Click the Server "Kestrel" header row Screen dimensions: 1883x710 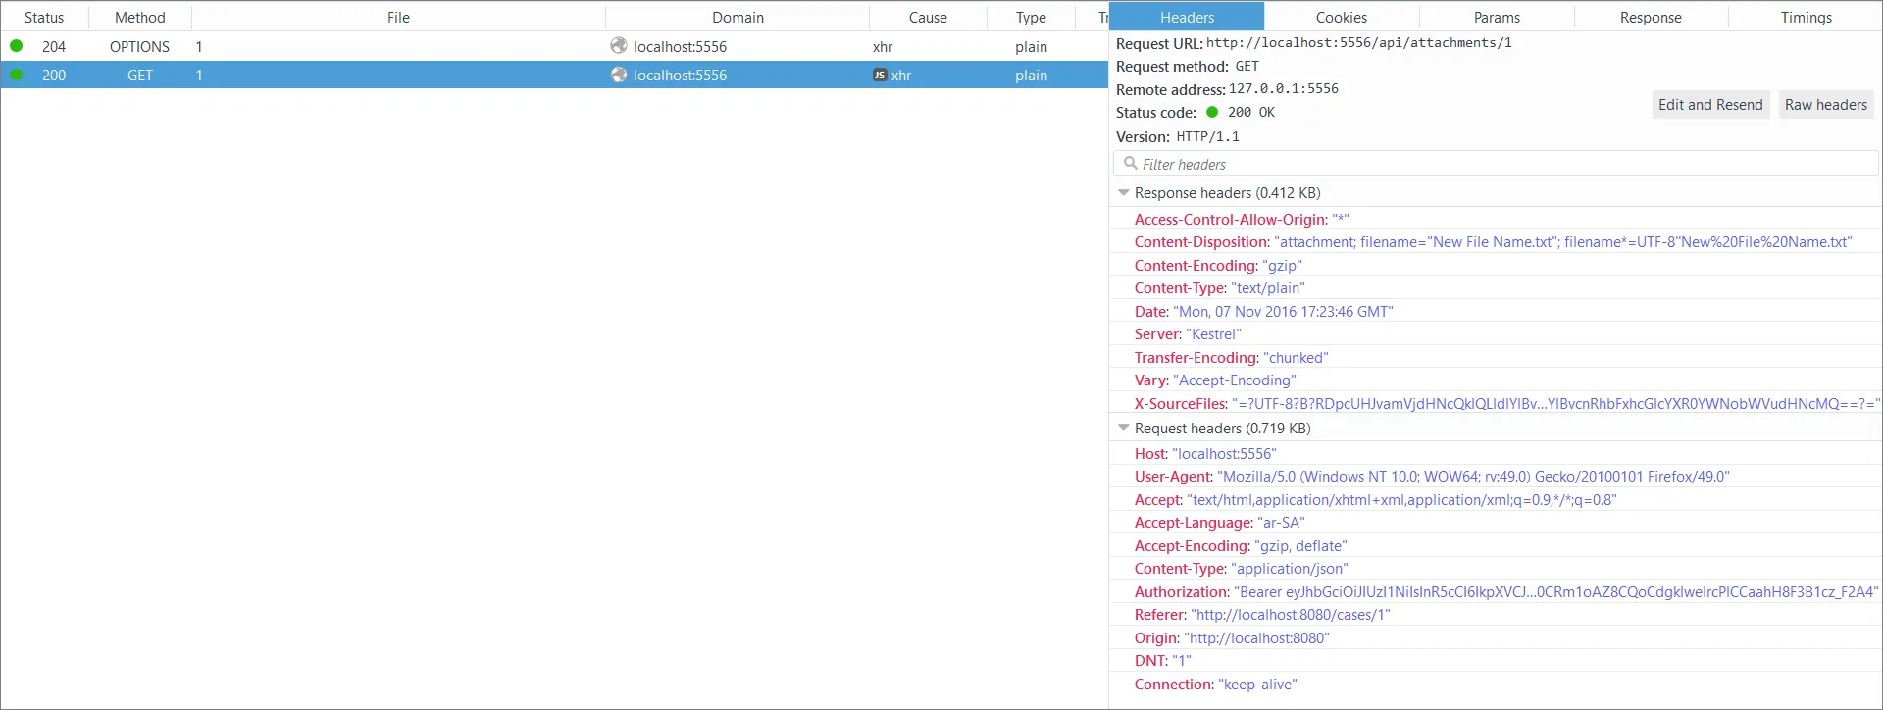pos(1494,334)
